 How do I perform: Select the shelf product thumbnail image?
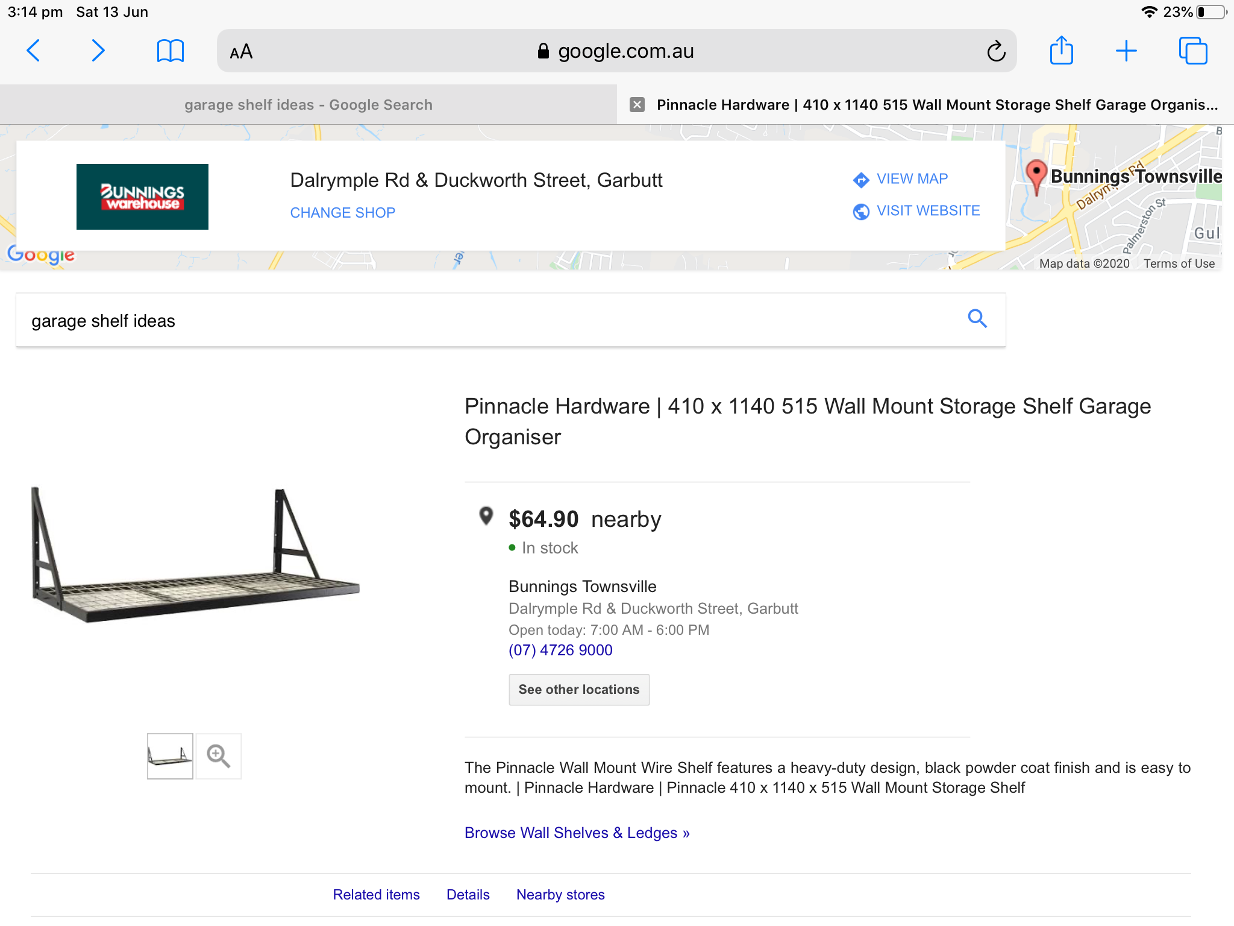[170, 756]
